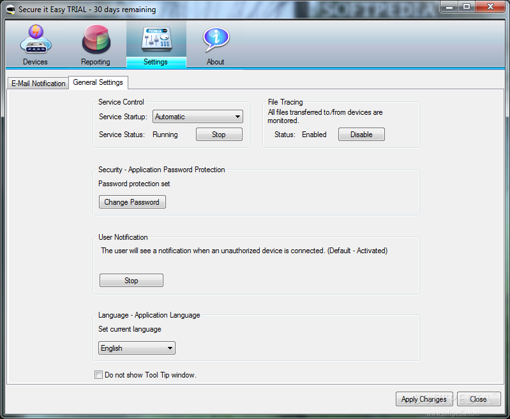Image resolution: width=510 pixels, height=419 pixels.
Task: Click the 'Password protection set' text
Action: point(134,184)
